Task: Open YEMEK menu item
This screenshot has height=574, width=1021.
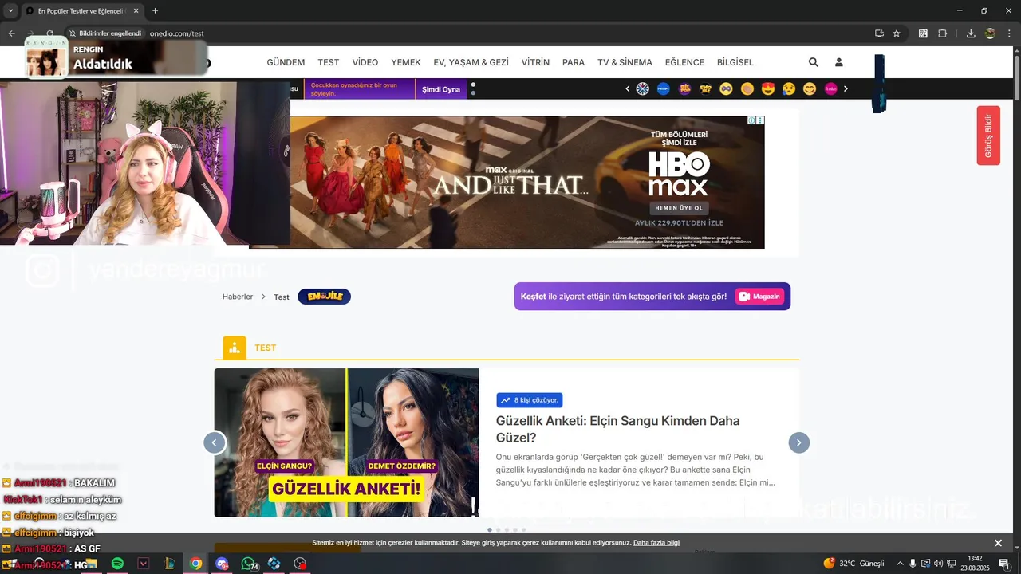Action: point(406,62)
